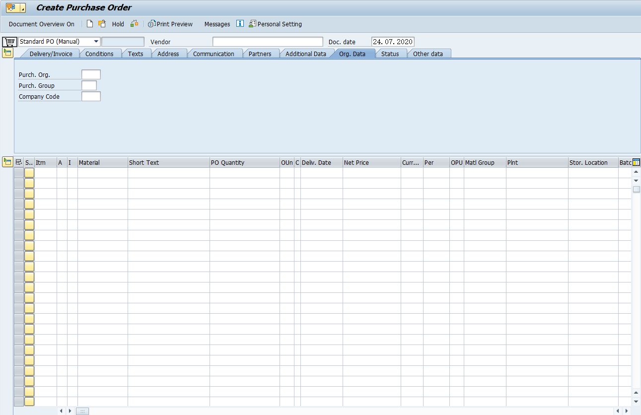Collapse the header area with its green folder expander
The height and width of the screenshot is (415, 641).
tap(7, 52)
